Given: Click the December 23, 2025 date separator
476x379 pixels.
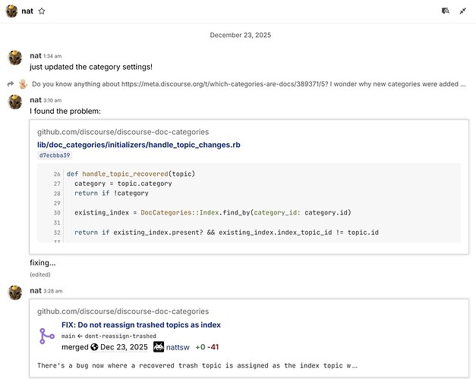Looking at the screenshot, I should pyautogui.click(x=241, y=35).
